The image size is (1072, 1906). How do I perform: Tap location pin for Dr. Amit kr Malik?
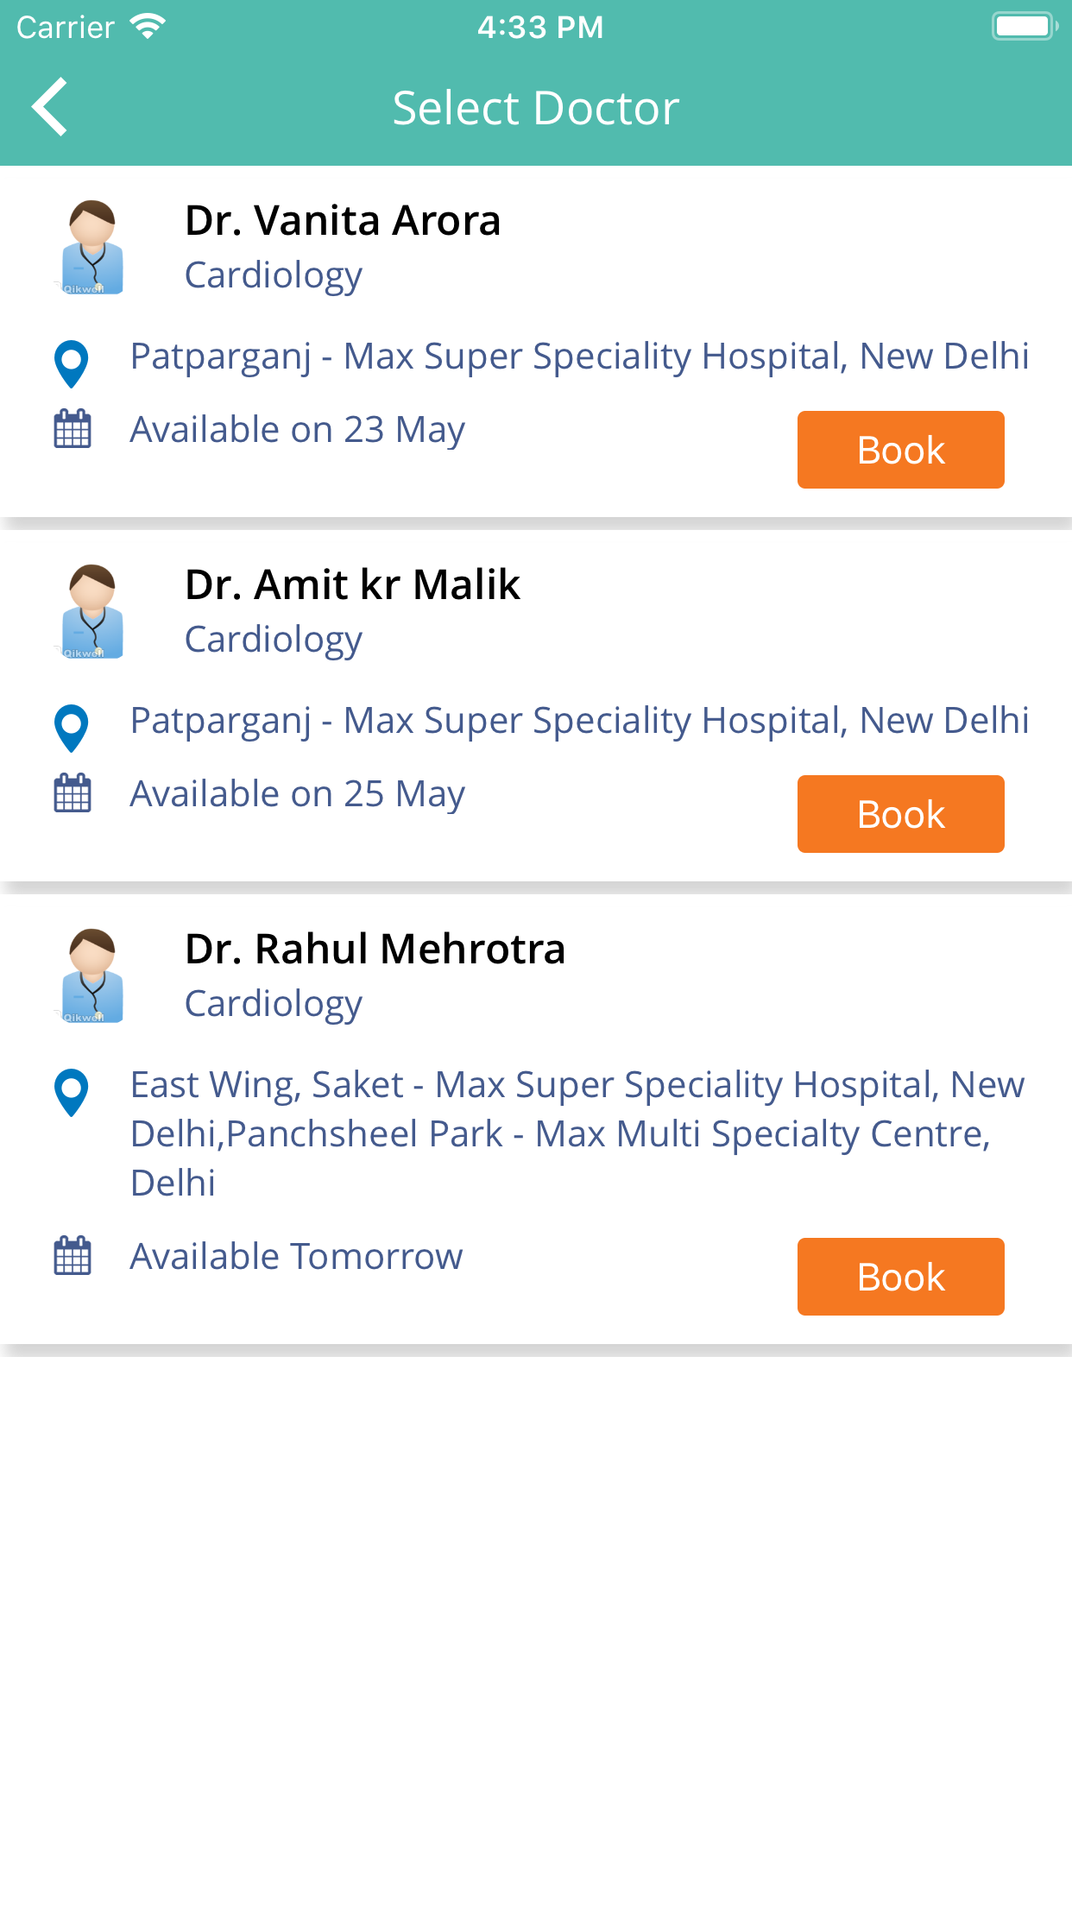[x=72, y=728]
